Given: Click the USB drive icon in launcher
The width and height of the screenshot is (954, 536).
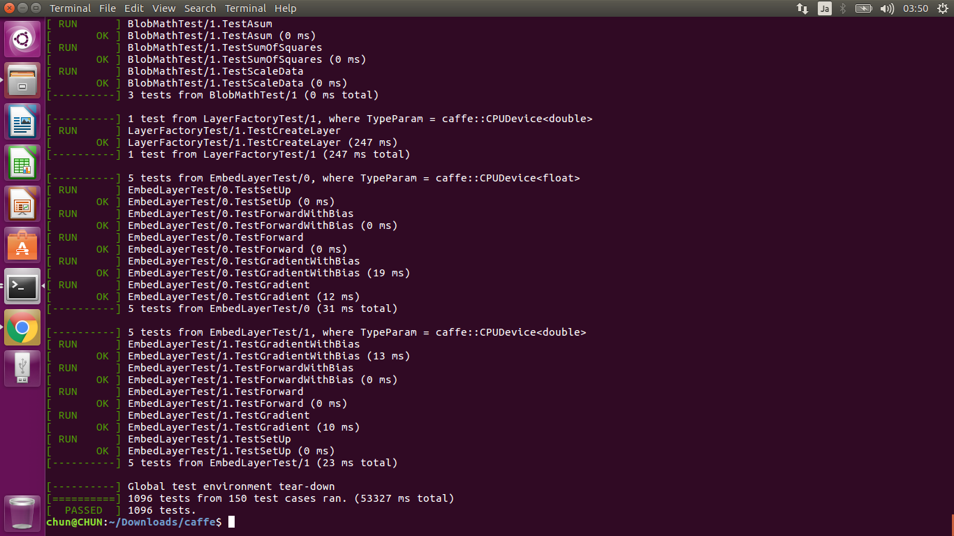Looking at the screenshot, I should click(x=22, y=368).
